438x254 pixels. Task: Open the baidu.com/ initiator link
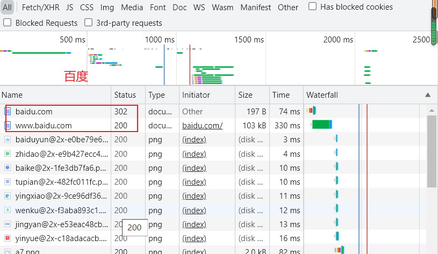[x=202, y=126]
